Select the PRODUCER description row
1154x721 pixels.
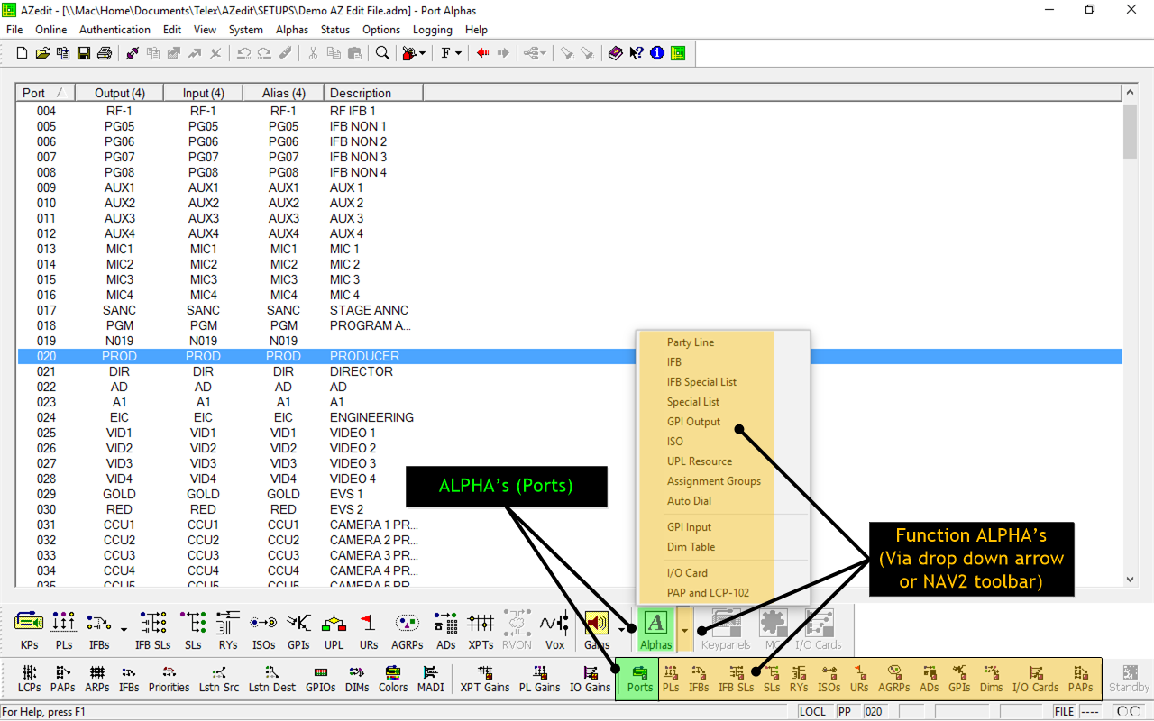570,356
